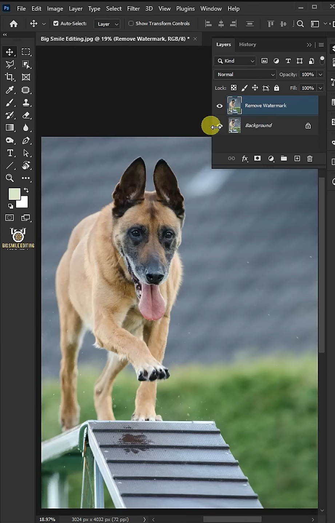Collapse toolbar with the double-arrow

[x=5, y=35]
